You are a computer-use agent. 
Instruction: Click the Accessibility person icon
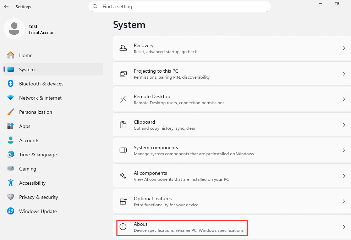coord(11,183)
